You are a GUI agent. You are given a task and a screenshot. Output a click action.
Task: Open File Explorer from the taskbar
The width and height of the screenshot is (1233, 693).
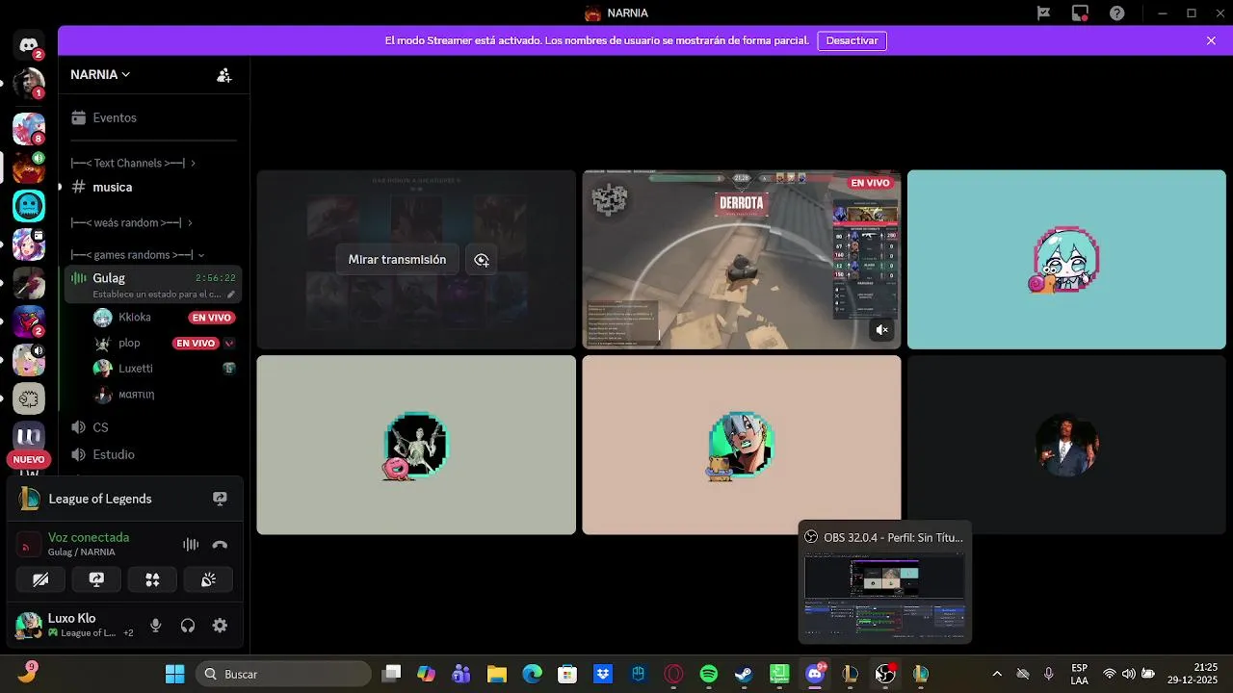(497, 674)
